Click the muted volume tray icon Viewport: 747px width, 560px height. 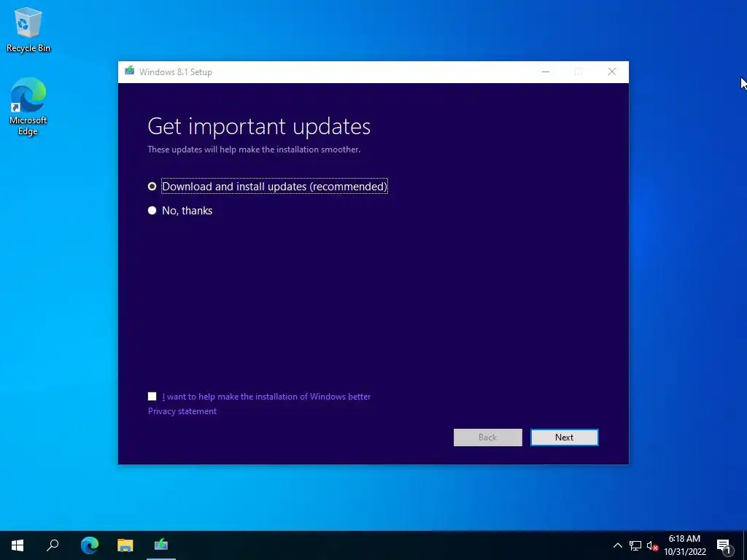click(x=652, y=545)
